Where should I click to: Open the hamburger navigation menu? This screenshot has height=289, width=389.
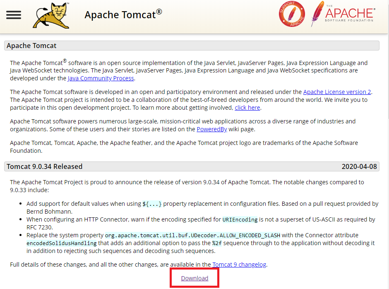14,15
